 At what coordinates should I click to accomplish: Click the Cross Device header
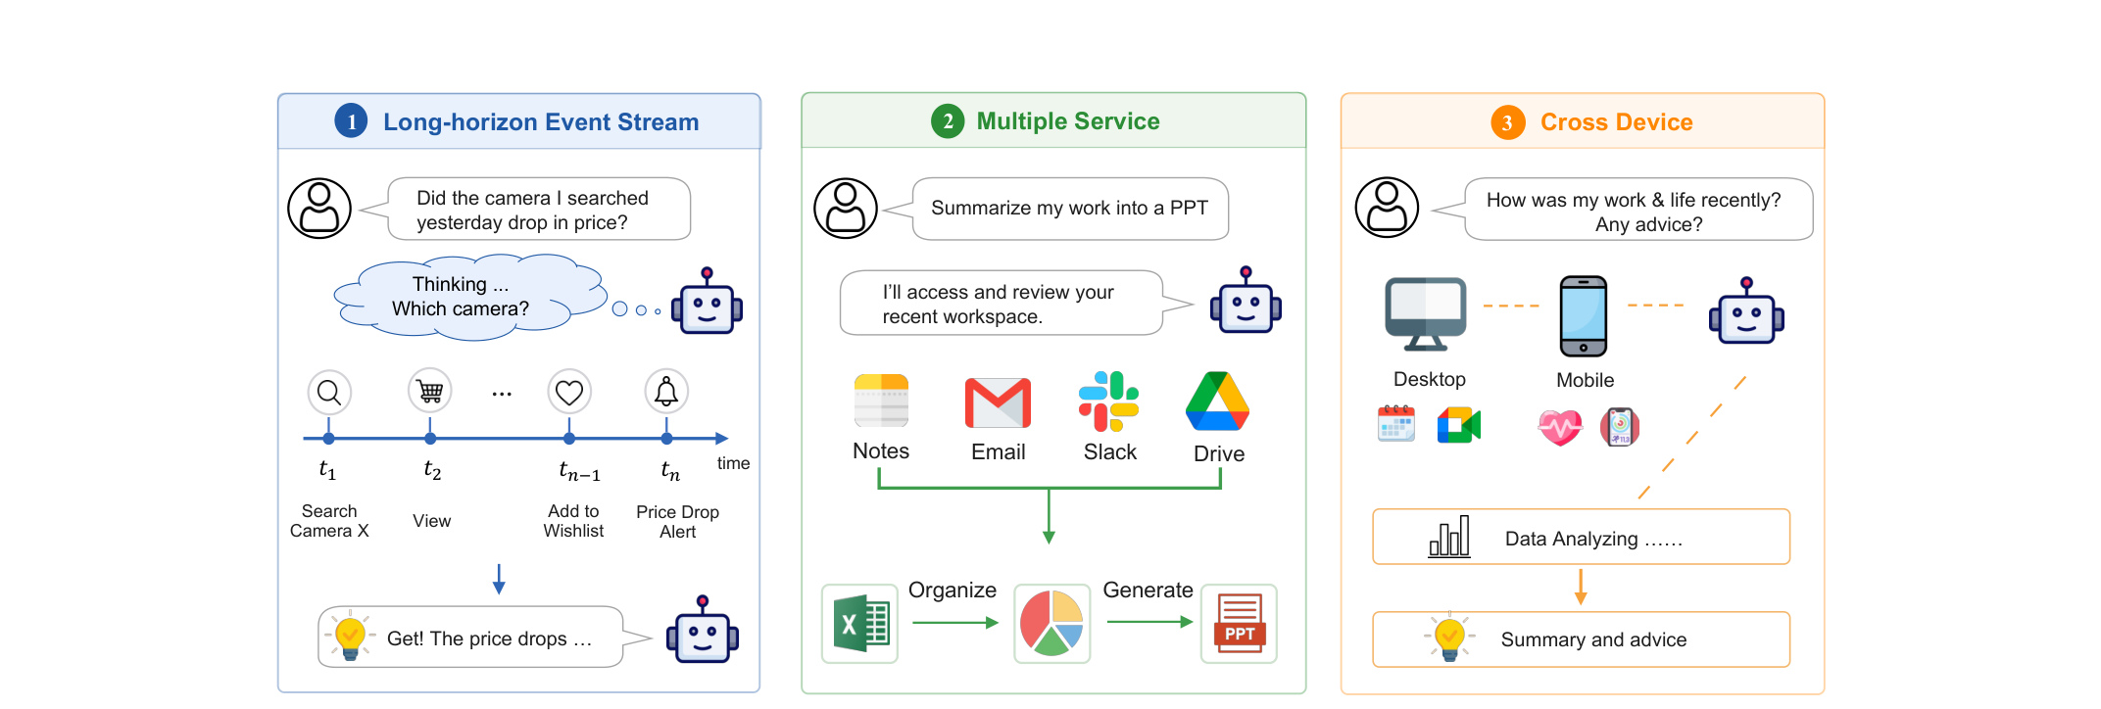click(1583, 121)
